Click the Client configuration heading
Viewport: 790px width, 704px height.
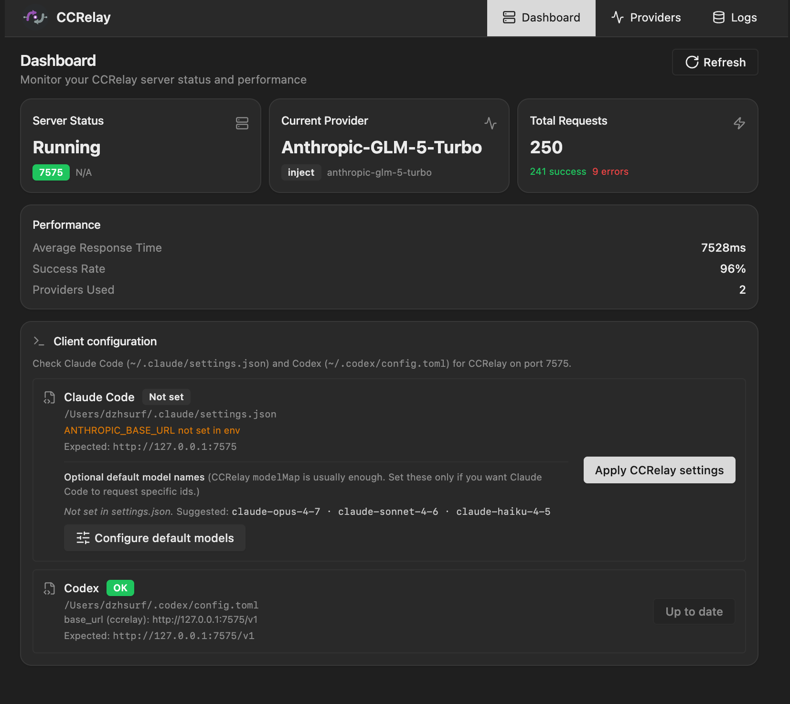click(x=105, y=341)
